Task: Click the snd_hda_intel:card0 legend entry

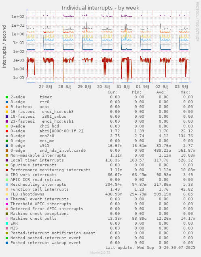Action: tap(48, 151)
